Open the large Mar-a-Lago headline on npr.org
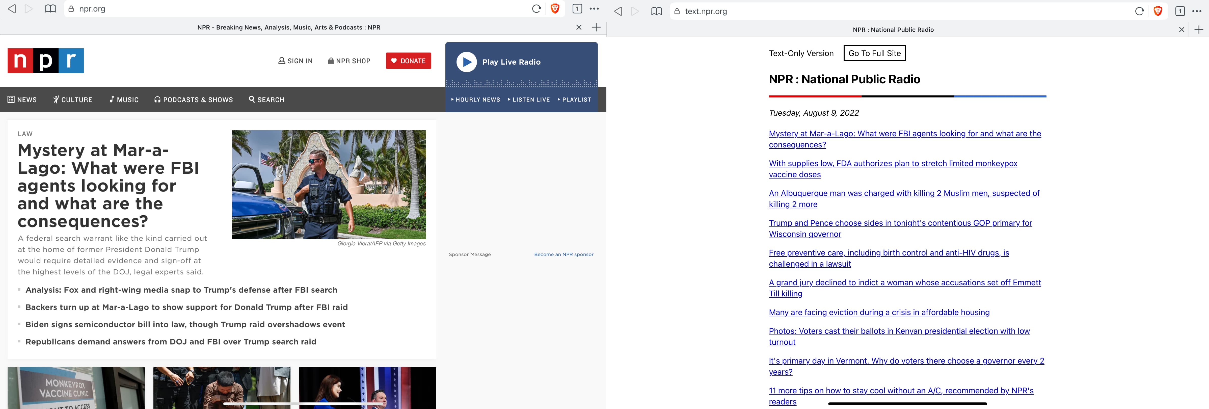Screen dimensions: 1209x409 109,186
